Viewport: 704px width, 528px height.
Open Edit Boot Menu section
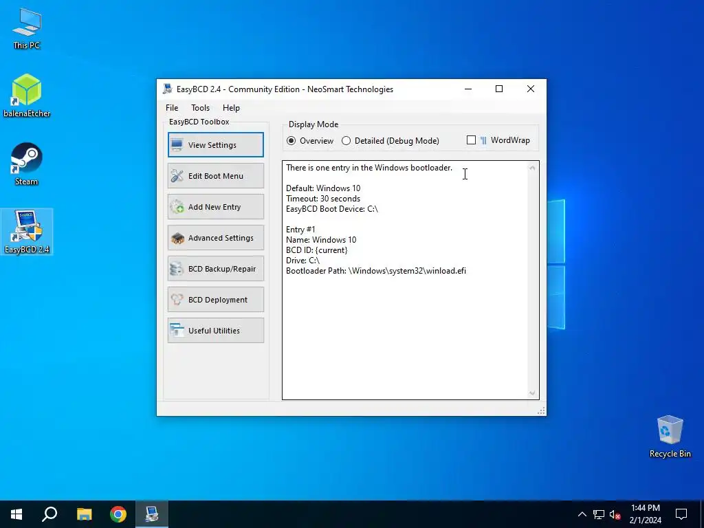pyautogui.click(x=215, y=175)
